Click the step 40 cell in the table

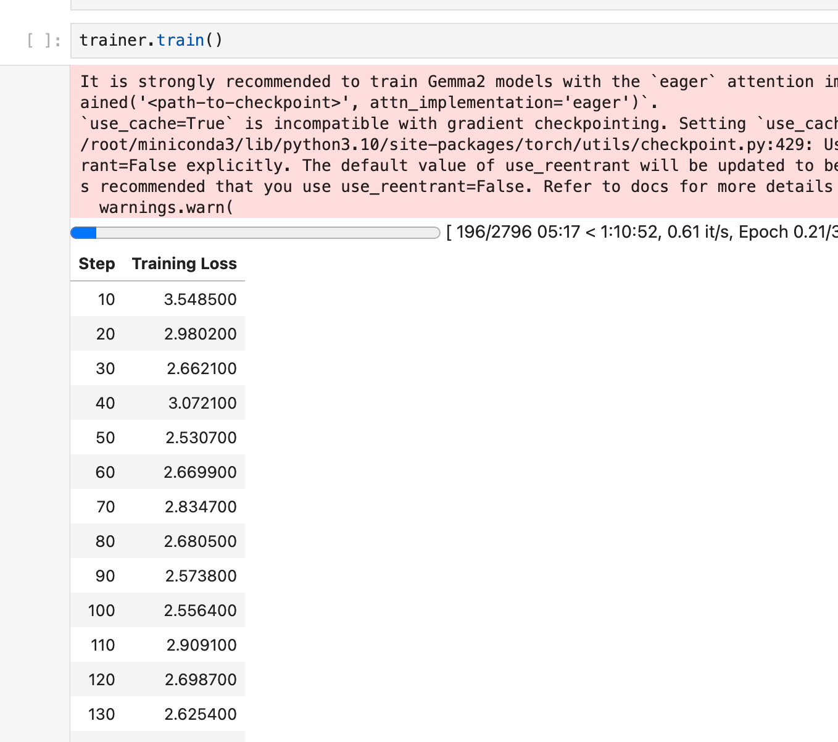[x=105, y=403]
